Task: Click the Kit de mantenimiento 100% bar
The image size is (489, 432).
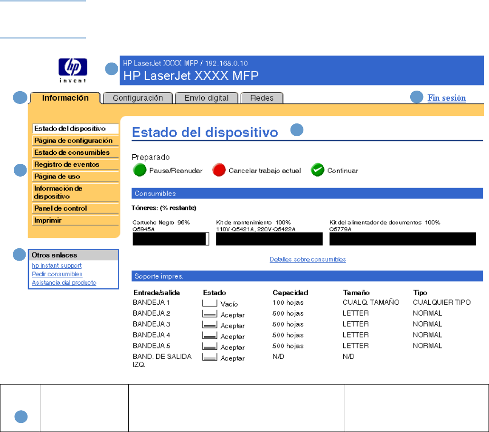Action: coord(270,239)
